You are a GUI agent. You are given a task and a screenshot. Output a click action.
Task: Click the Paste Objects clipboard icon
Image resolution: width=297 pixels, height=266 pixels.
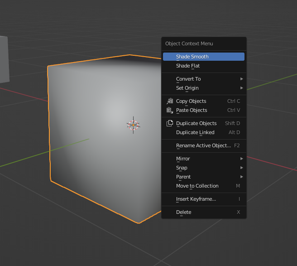[x=170, y=110]
